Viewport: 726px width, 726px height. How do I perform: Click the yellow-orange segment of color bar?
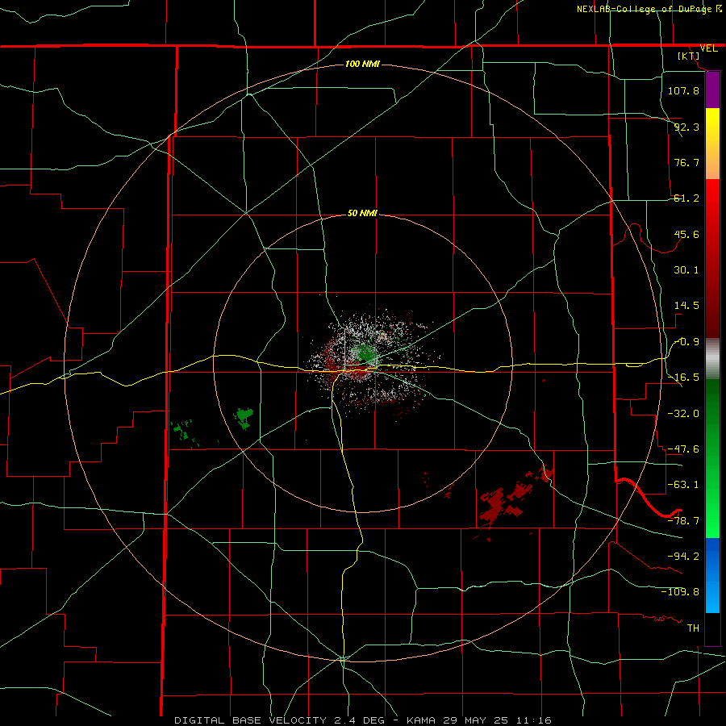(712, 144)
